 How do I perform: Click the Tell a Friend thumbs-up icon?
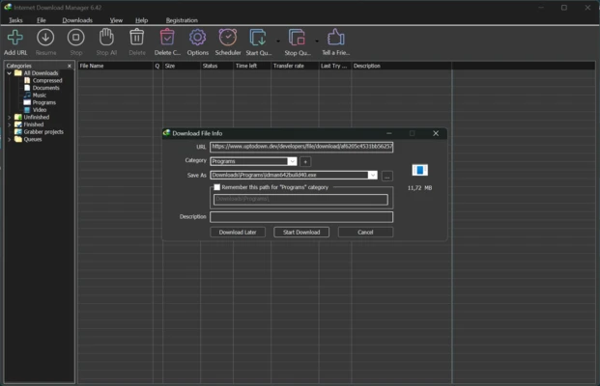tap(335, 38)
